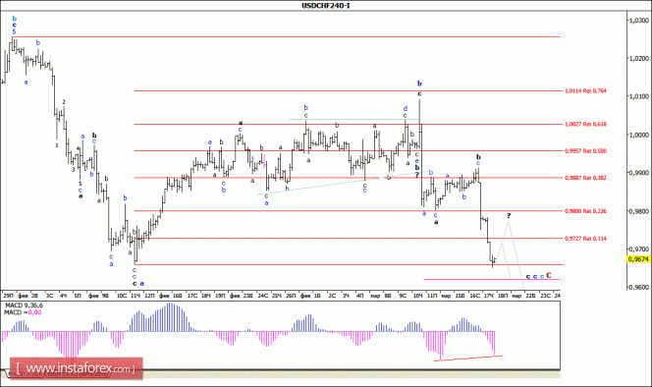Select the 0,9887 Ret 0,382 retracement label
This screenshot has width=652, height=387.
click(585, 178)
